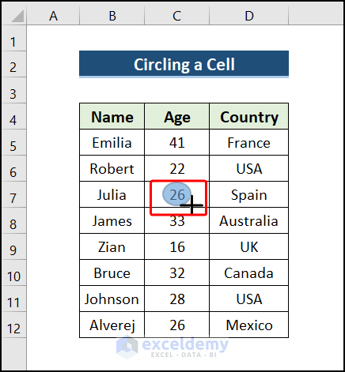Screen dimensions: 345x372
Task: Select the cell with age 22
Action: point(176,168)
